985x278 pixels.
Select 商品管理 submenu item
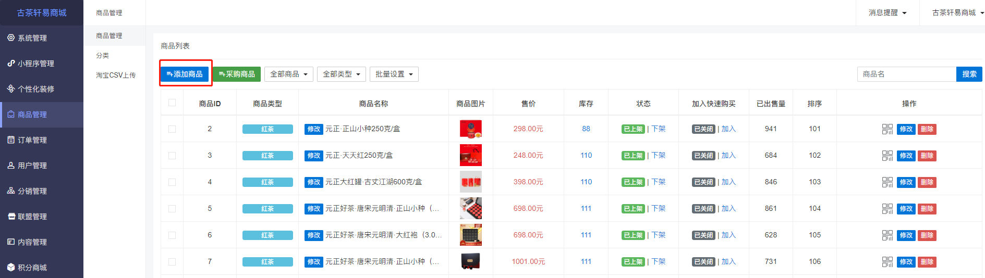[x=114, y=35]
